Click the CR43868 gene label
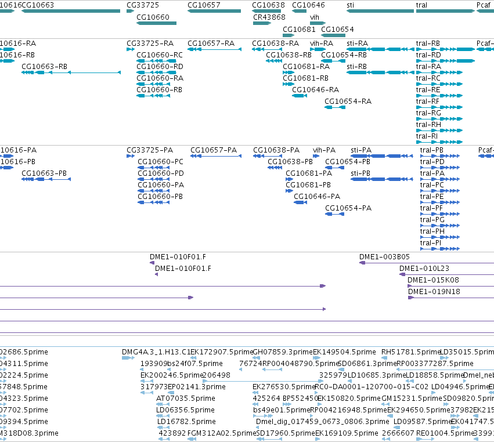494x442 pixels. [269, 17]
